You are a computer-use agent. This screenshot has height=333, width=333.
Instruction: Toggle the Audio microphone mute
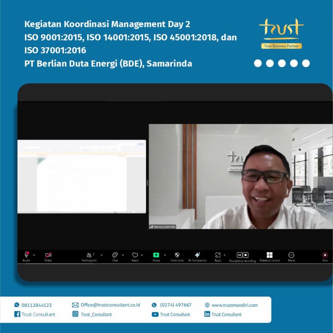tap(26, 255)
